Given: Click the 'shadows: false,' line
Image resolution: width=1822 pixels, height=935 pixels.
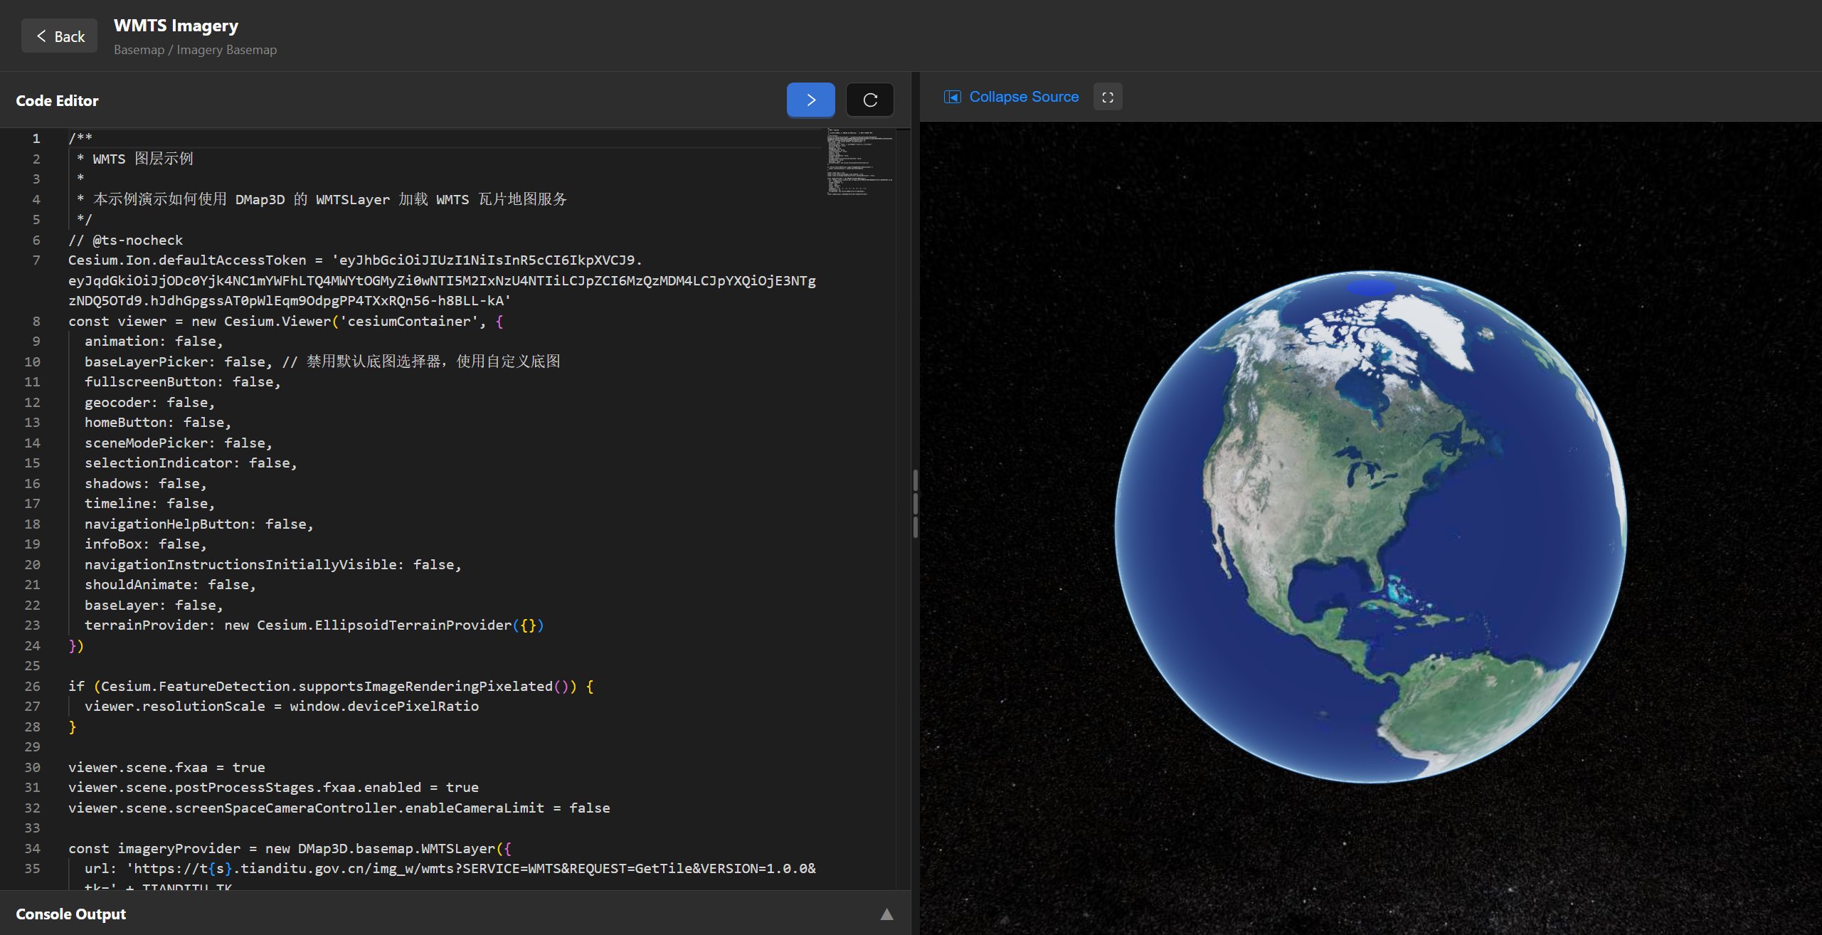Looking at the screenshot, I should click(146, 483).
